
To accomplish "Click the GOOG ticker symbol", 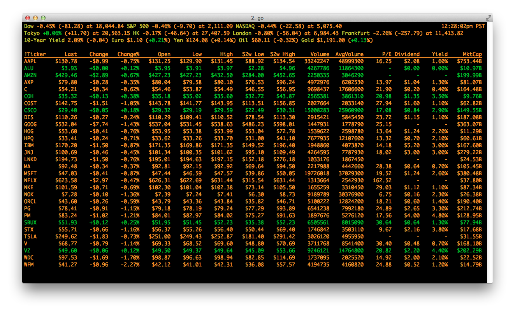I will click(30, 124).
